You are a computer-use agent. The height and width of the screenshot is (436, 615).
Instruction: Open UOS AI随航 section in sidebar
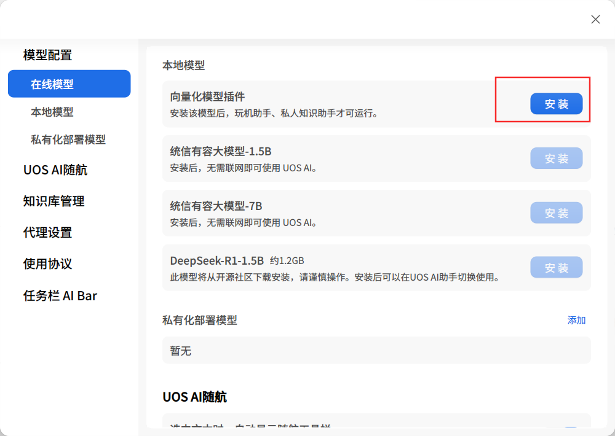tap(55, 170)
